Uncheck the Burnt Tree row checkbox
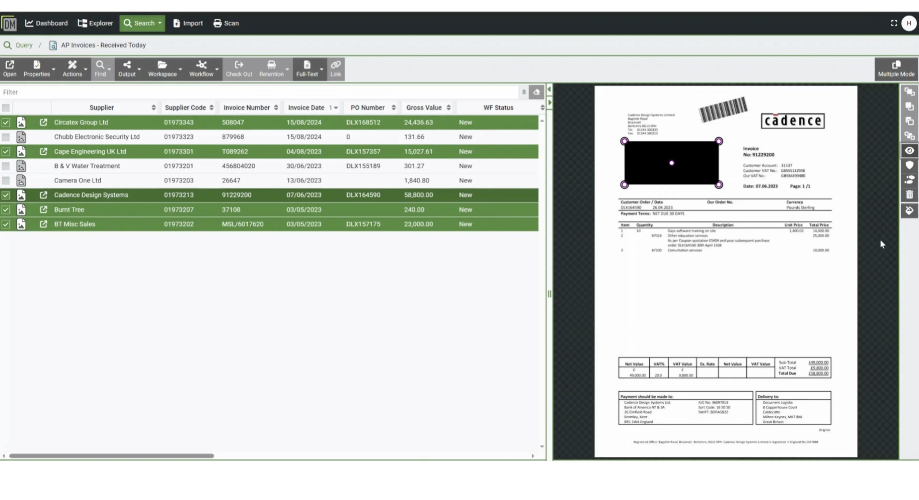Viewport: 919px width, 500px height. (x=6, y=210)
